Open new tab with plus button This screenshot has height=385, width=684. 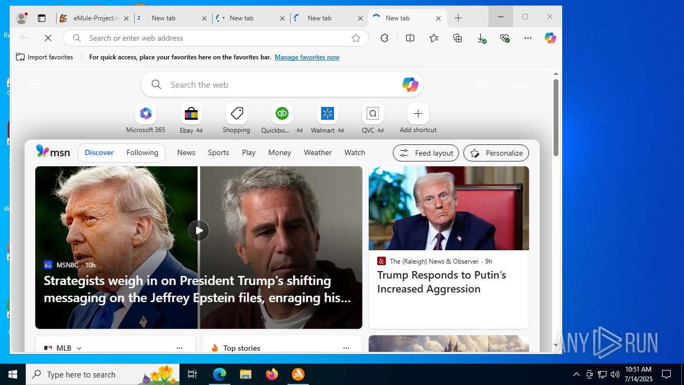click(x=458, y=18)
